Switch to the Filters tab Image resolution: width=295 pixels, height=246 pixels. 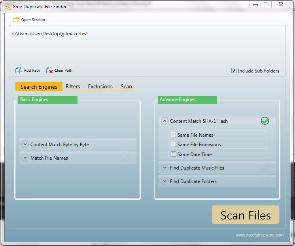[x=73, y=86]
